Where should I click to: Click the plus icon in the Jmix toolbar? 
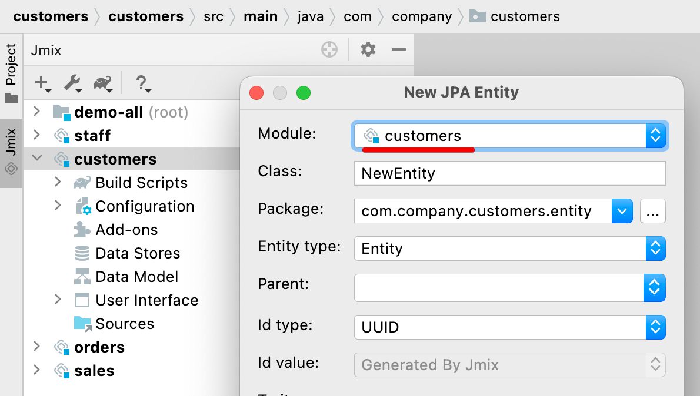tap(41, 83)
